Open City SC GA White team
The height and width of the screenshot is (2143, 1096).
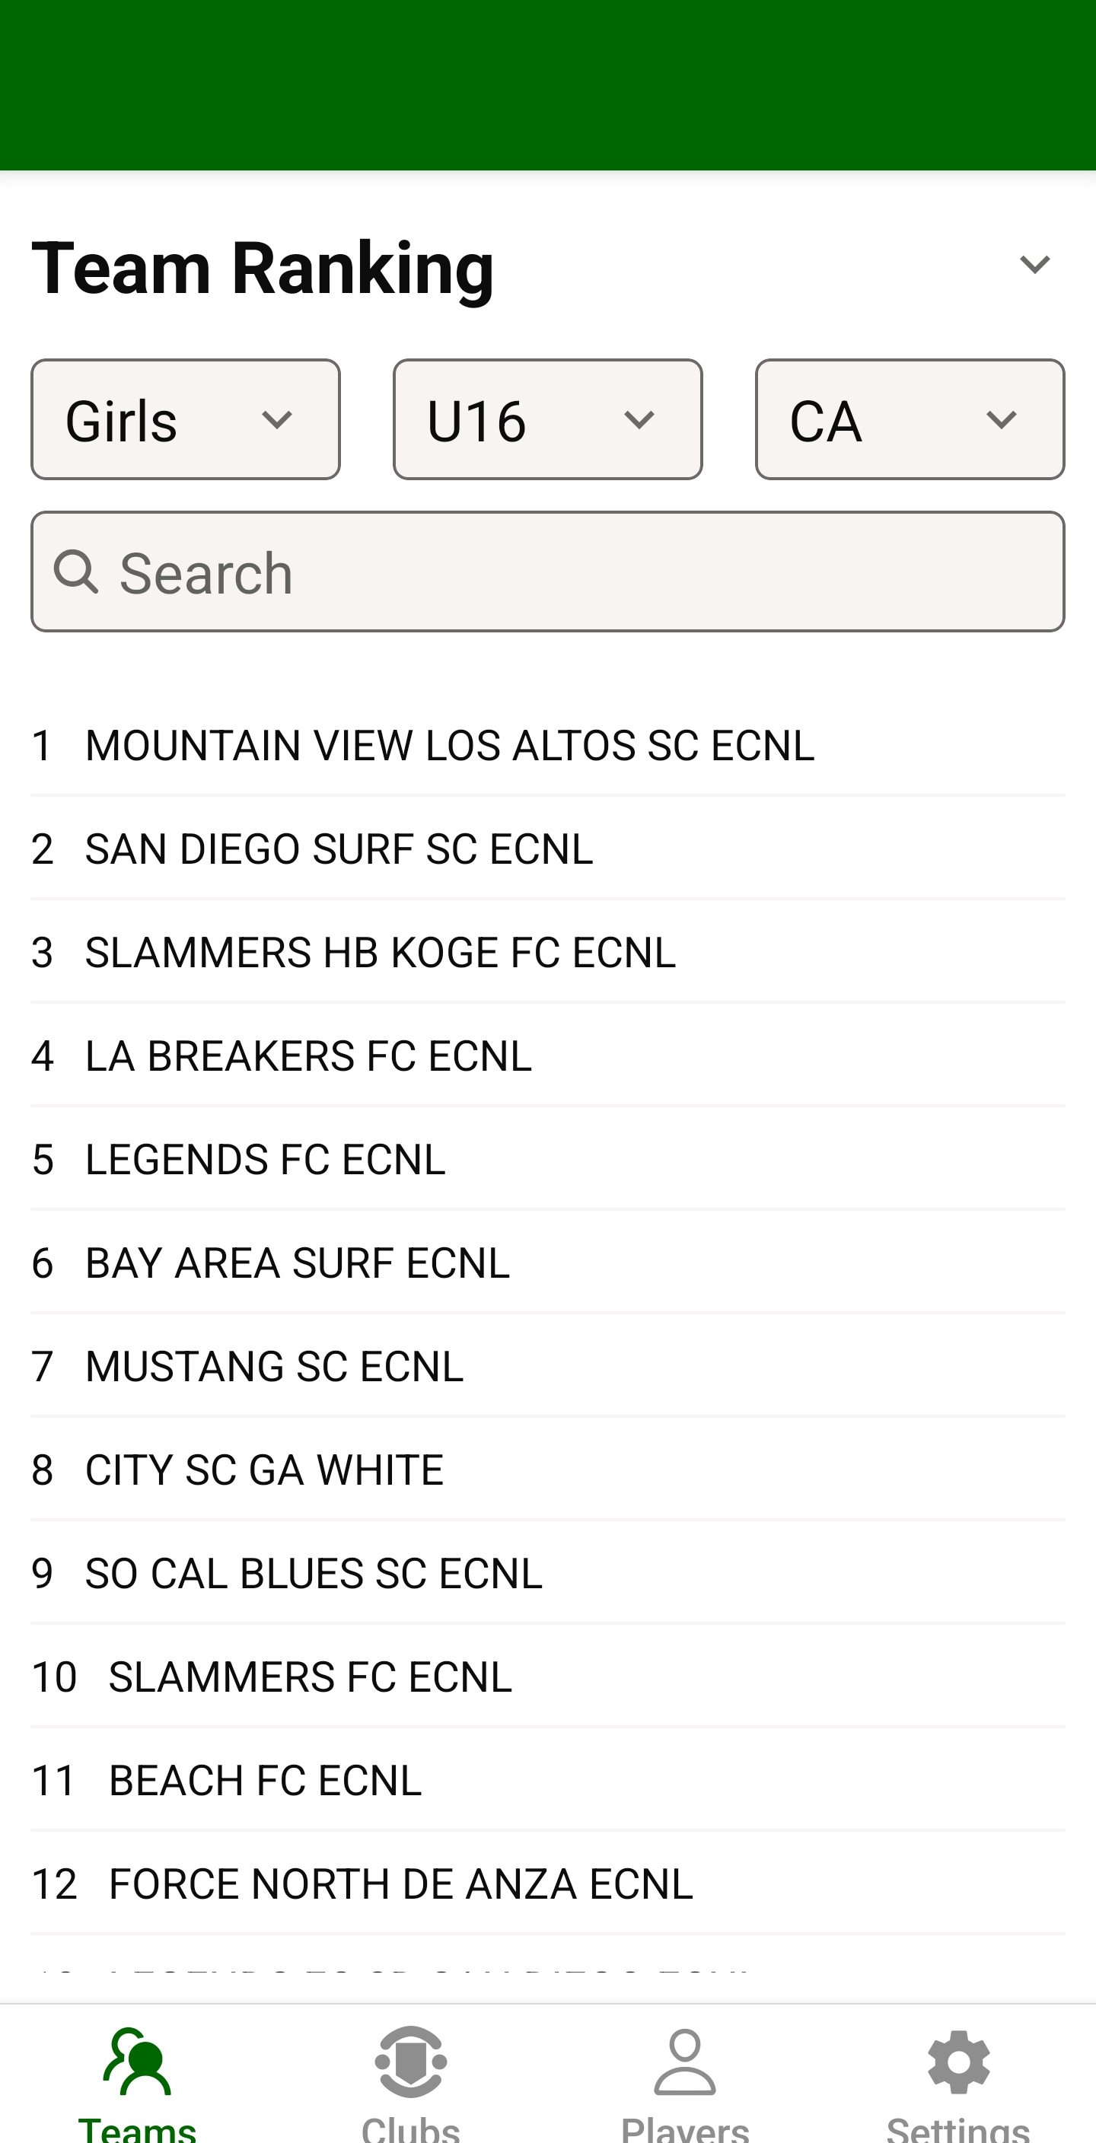coord(264,1470)
